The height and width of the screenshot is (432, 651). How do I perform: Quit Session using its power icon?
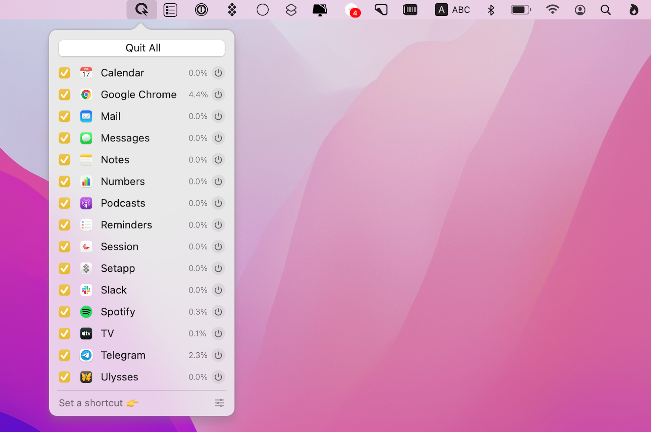point(218,247)
